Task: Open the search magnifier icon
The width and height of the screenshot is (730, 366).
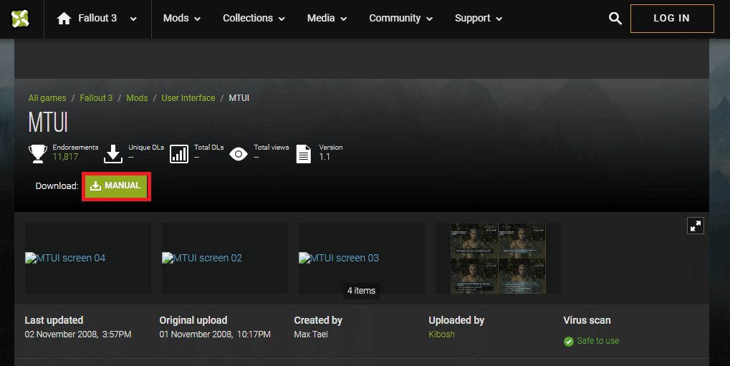Action: pyautogui.click(x=615, y=18)
